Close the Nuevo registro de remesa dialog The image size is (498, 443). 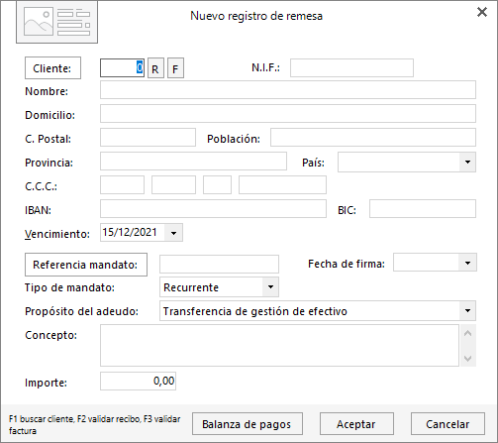pyautogui.click(x=482, y=12)
